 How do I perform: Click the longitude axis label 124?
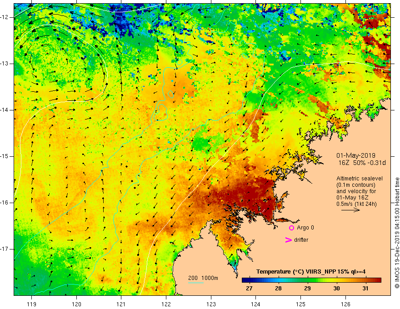click(256, 304)
